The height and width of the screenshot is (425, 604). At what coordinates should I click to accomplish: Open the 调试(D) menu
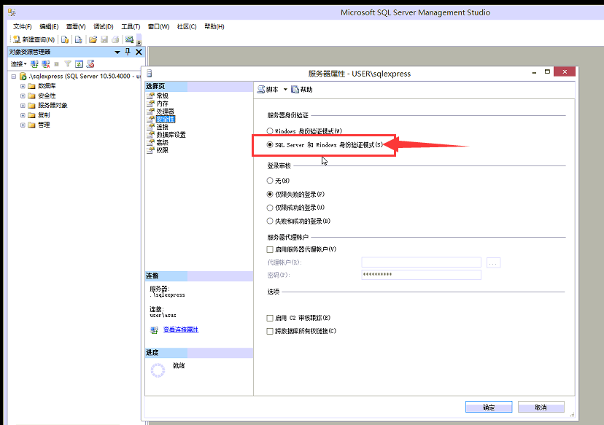tap(104, 26)
